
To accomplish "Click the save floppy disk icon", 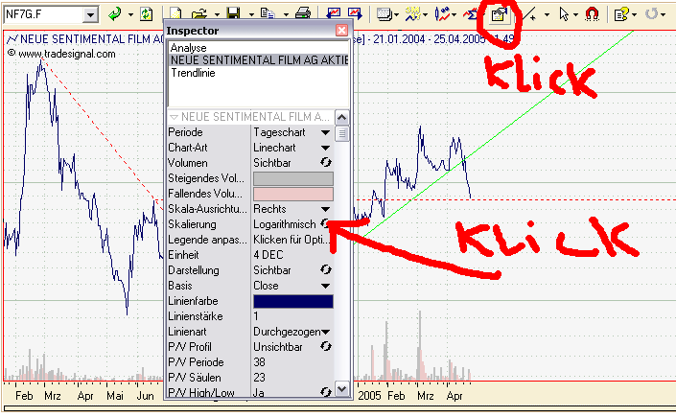I will click(x=233, y=14).
